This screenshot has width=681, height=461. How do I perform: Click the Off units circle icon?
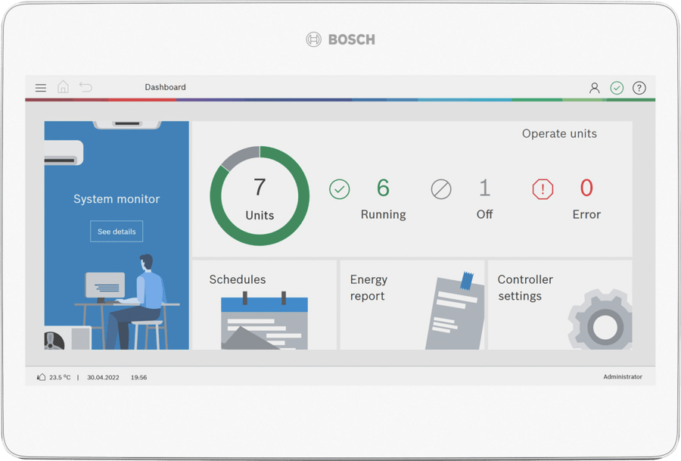pos(442,188)
